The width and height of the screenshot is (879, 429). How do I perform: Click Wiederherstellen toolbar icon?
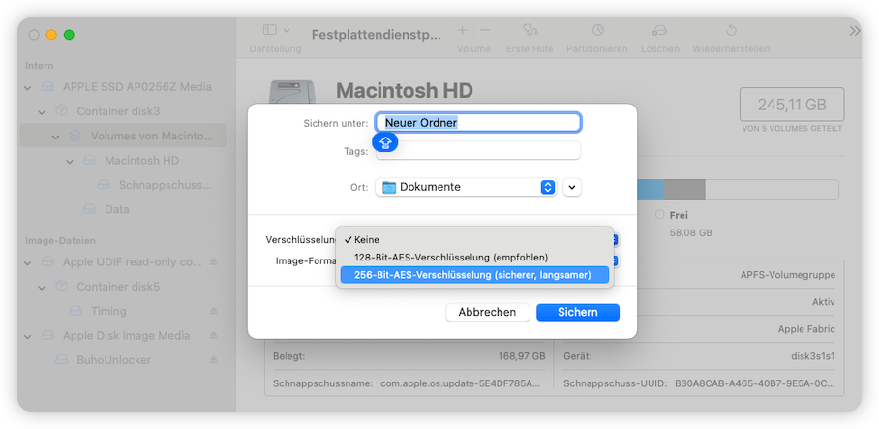point(731,30)
